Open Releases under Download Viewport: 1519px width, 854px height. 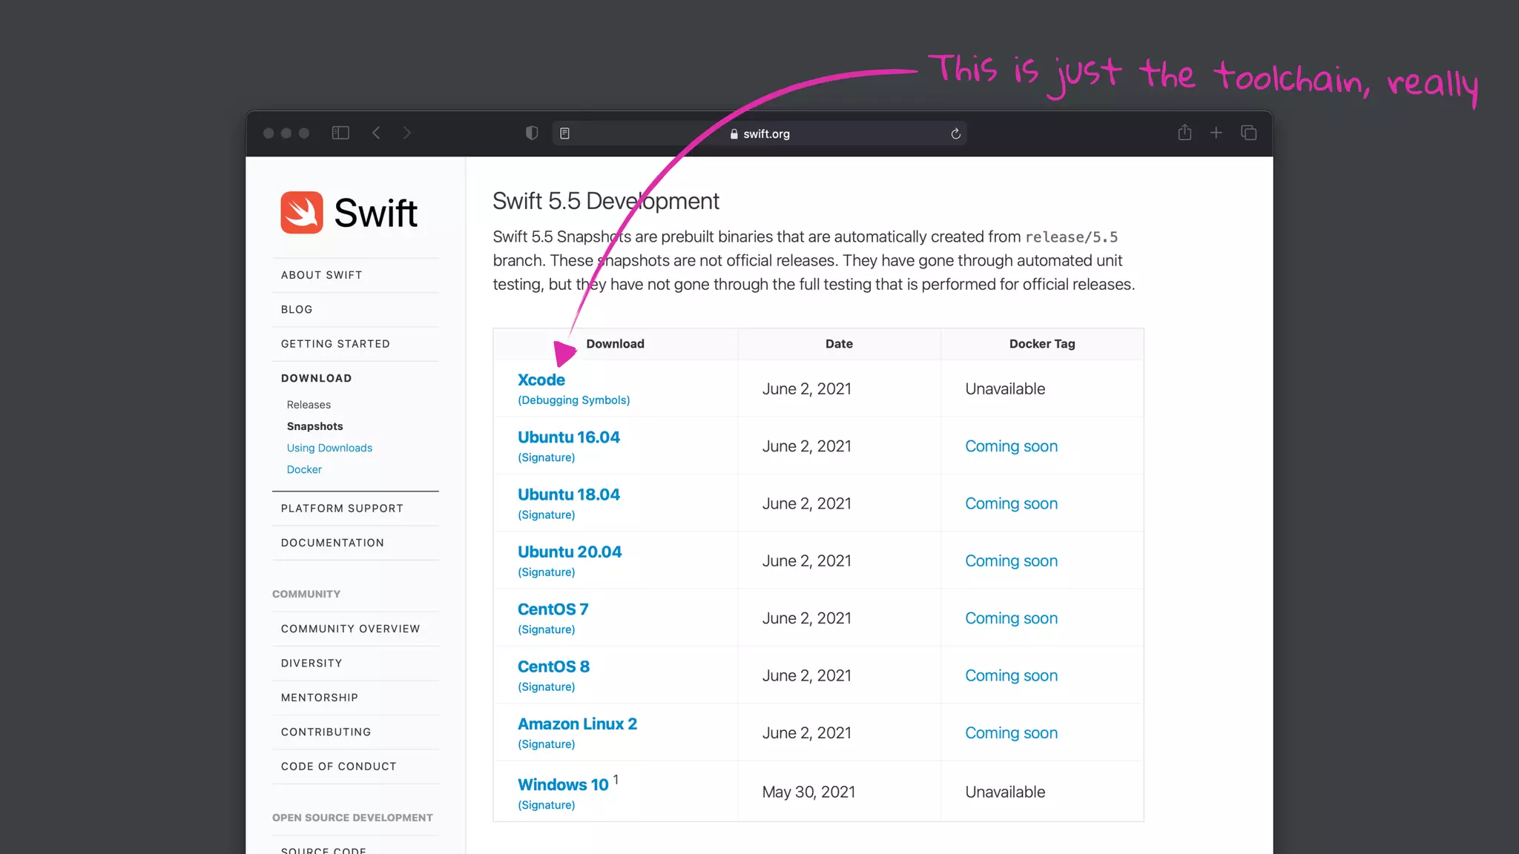coord(309,405)
